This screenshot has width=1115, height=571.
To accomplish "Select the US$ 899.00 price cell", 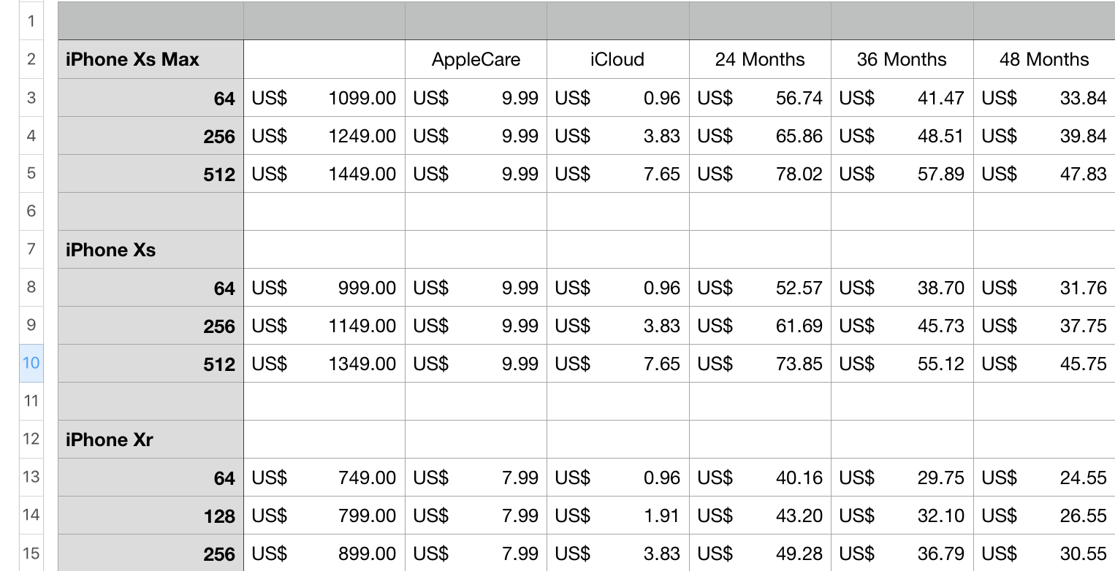I will click(x=324, y=553).
